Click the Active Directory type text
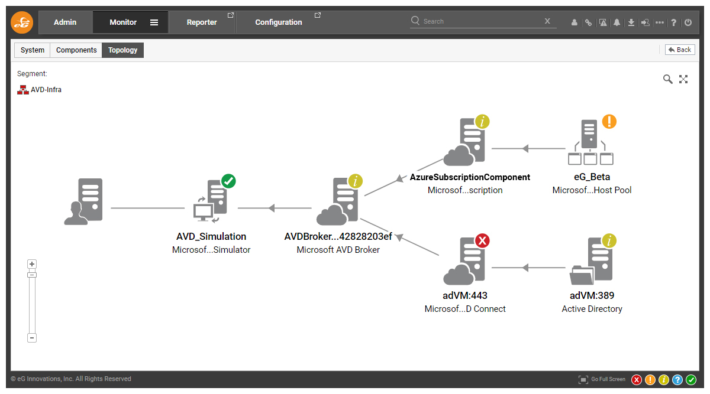 (592, 309)
